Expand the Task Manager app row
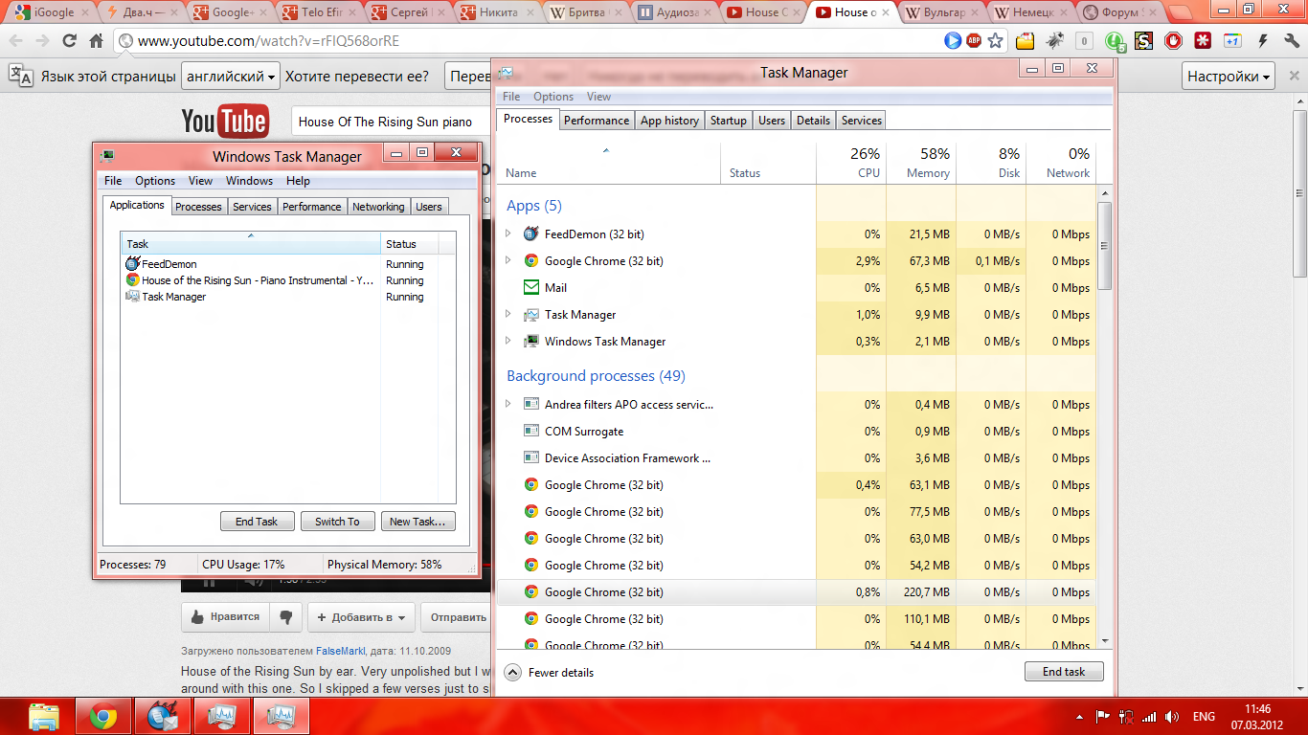The image size is (1308, 735). pyautogui.click(x=508, y=314)
